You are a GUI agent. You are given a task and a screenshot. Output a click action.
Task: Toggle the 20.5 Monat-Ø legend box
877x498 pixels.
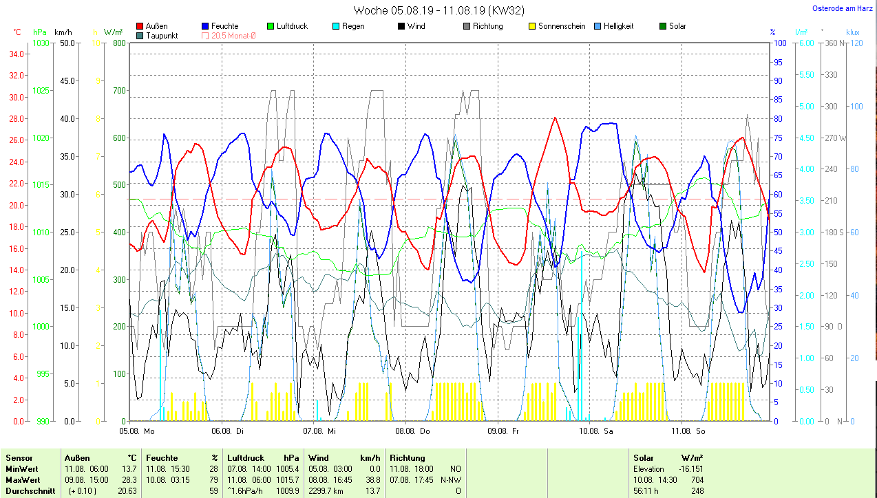coord(206,36)
